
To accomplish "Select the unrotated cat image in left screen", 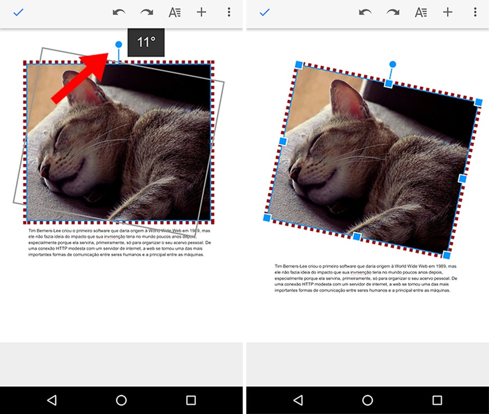I will (119, 142).
